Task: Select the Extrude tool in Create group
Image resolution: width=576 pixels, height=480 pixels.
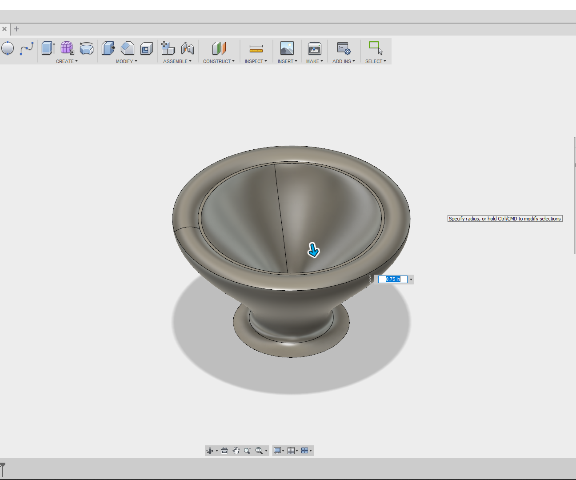Action: (x=48, y=48)
